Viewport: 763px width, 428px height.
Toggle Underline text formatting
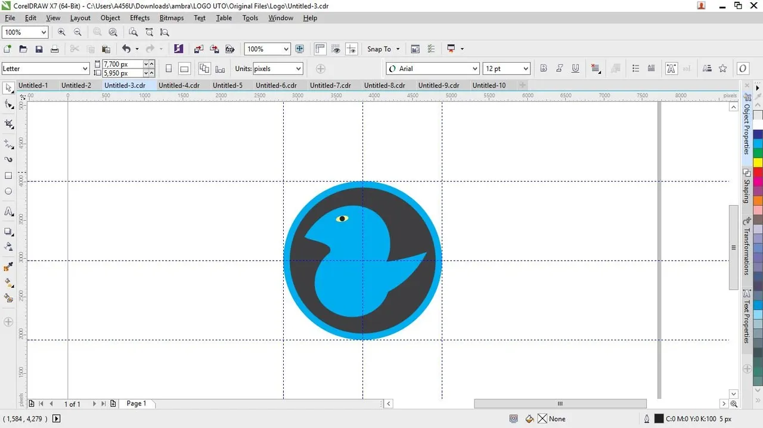click(575, 69)
